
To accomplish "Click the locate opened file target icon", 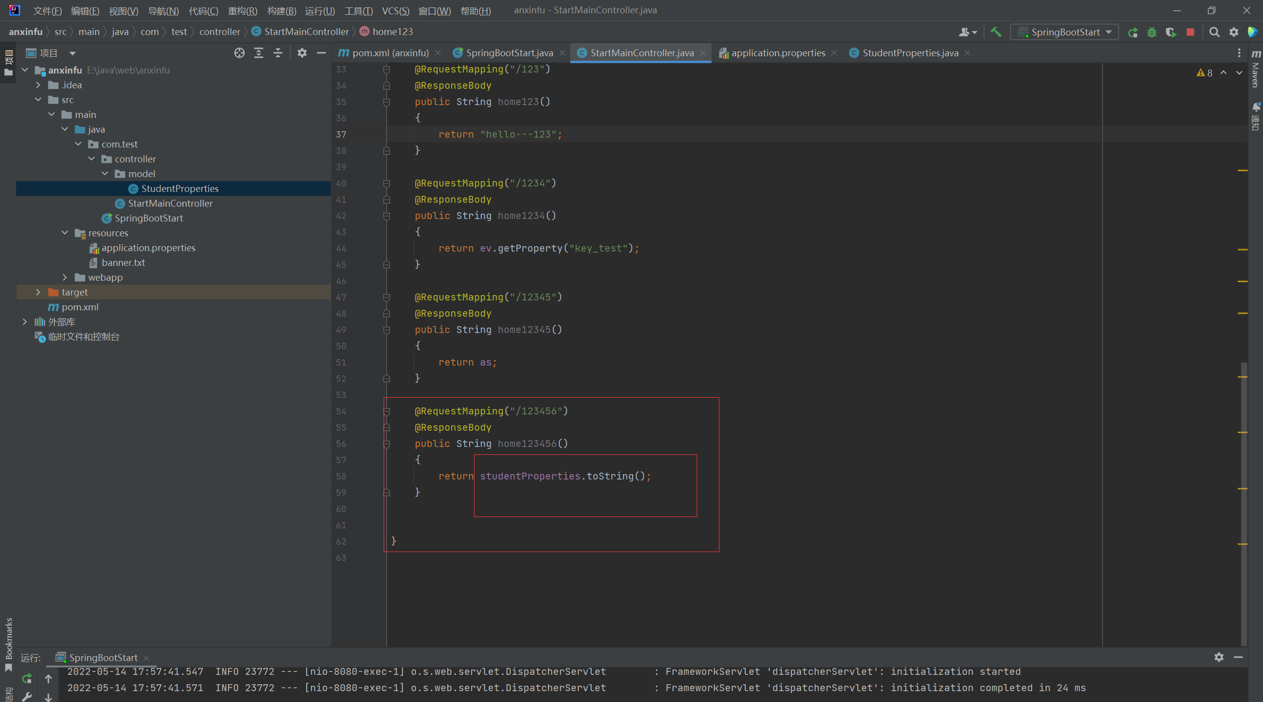I will (x=239, y=53).
